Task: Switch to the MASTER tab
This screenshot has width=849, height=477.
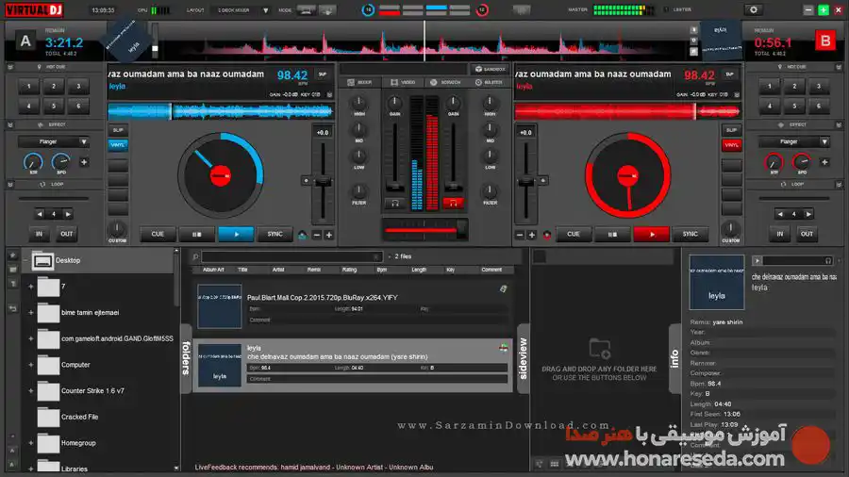Action: (x=489, y=82)
